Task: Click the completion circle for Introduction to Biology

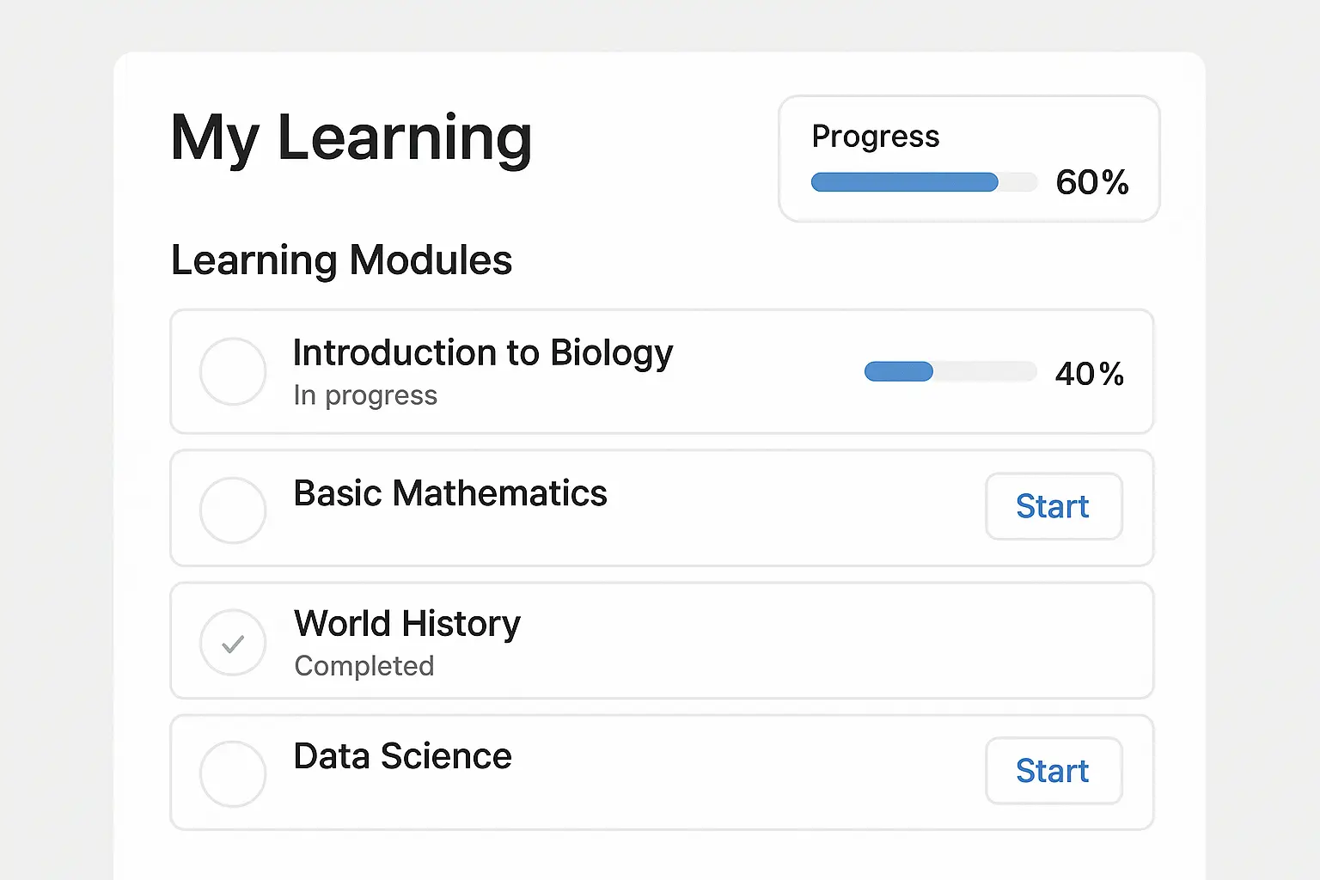Action: click(x=233, y=372)
